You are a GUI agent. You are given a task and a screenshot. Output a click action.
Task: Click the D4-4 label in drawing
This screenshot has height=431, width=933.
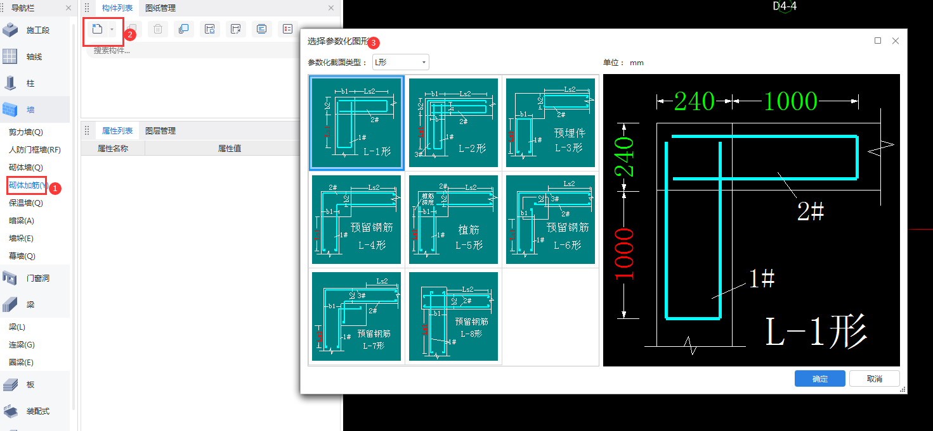785,6
